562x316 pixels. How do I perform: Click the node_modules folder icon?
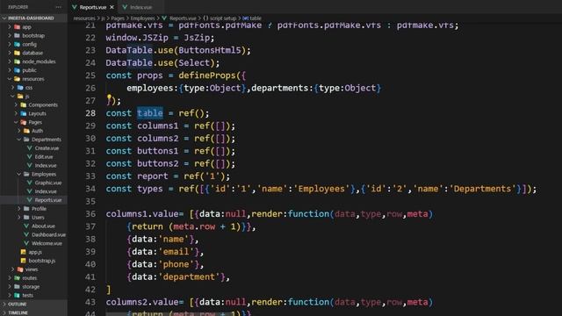pos(17,61)
